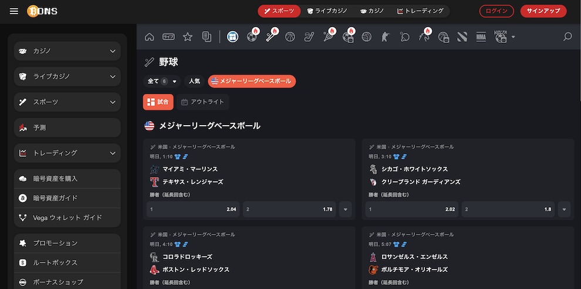This screenshot has height=289, width=581.
Task: Expand more markets for Marlins vs Rangers
Action: tap(345, 209)
